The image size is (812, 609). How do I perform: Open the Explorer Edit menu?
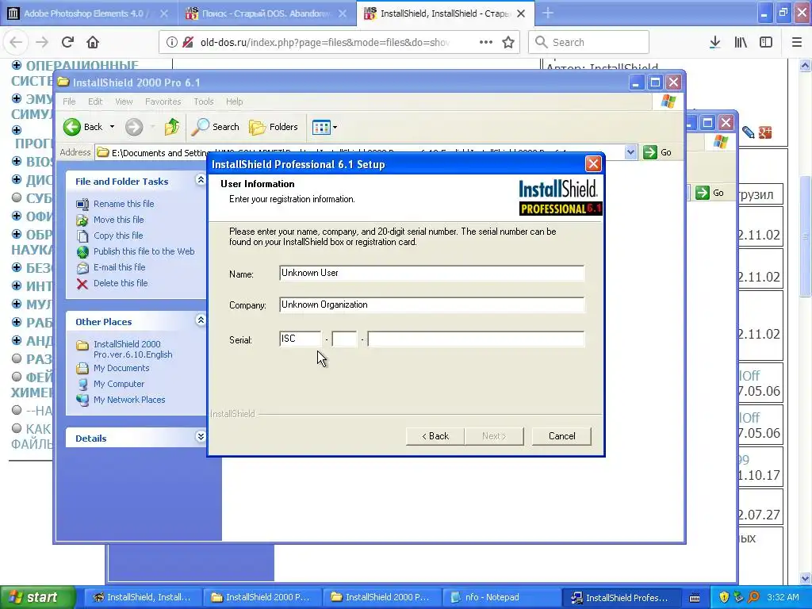[95, 101]
